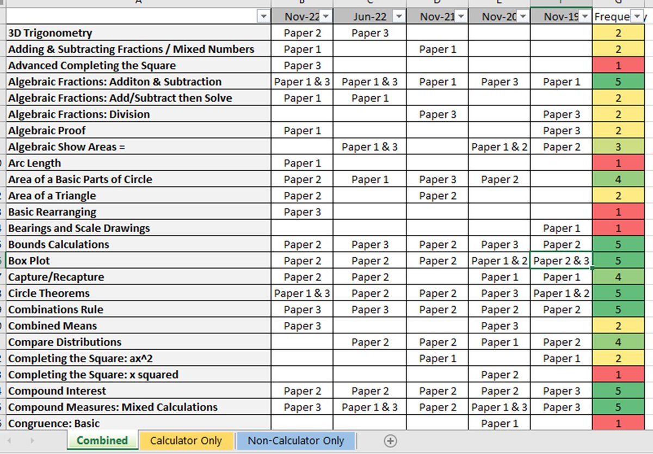Image resolution: width=653 pixels, height=454 pixels.
Task: Add a new sheet with the plus icon
Action: click(x=390, y=441)
